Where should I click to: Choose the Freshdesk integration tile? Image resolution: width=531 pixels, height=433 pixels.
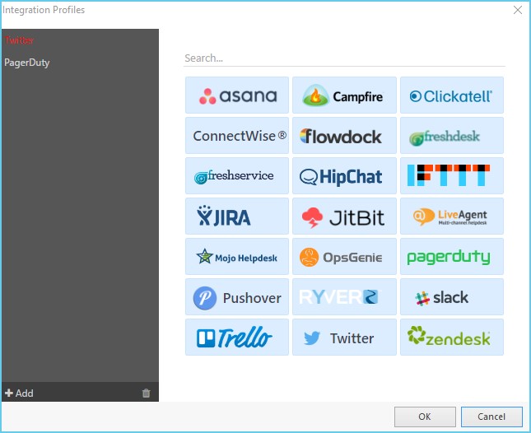pyautogui.click(x=452, y=136)
